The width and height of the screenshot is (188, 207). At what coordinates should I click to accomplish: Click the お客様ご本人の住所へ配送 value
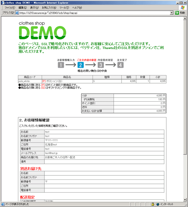coord(60,158)
